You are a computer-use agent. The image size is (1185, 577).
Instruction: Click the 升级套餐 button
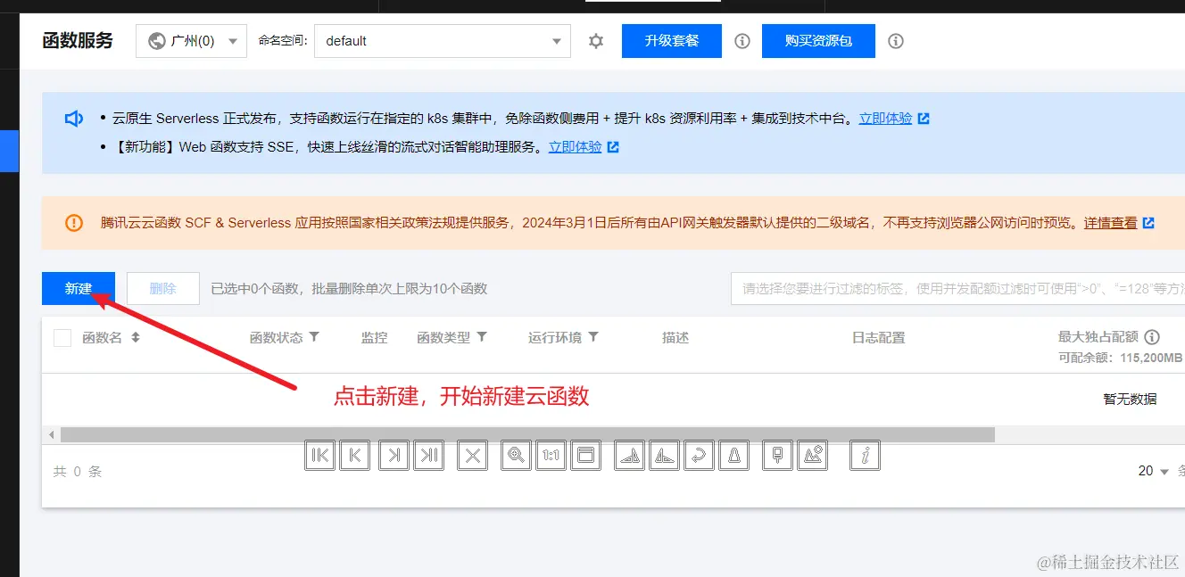672,41
